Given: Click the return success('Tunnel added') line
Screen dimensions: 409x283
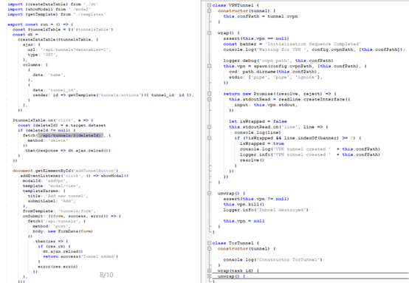Looking at the screenshot, I should tap(80, 256).
